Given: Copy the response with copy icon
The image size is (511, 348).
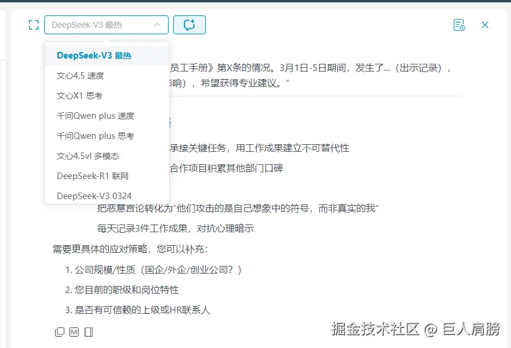Looking at the screenshot, I should point(60,332).
